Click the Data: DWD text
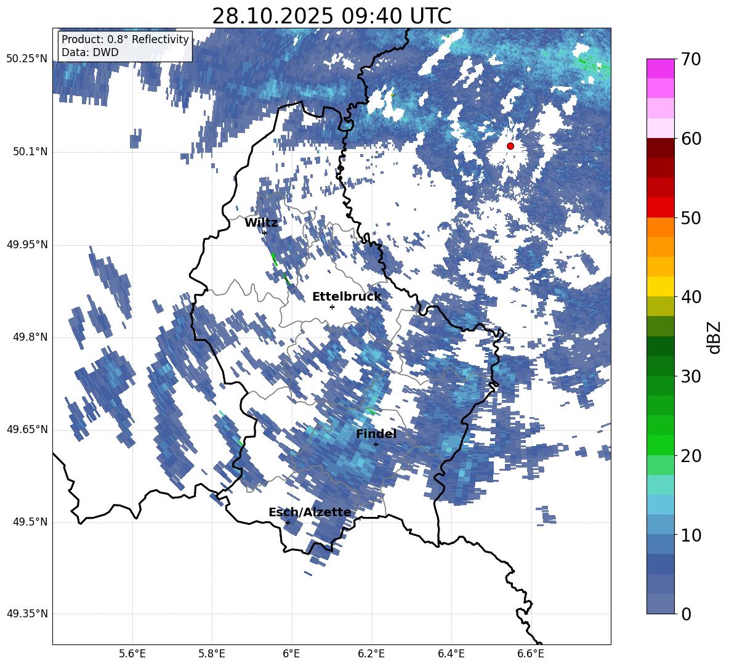729x666 pixels. point(90,52)
